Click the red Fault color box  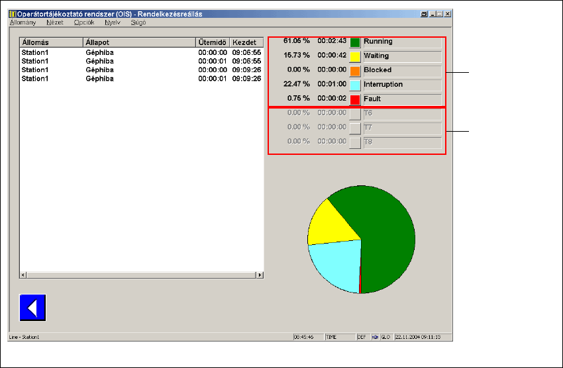tap(355, 100)
